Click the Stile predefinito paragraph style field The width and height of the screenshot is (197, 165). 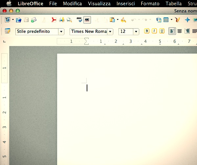[37, 32]
